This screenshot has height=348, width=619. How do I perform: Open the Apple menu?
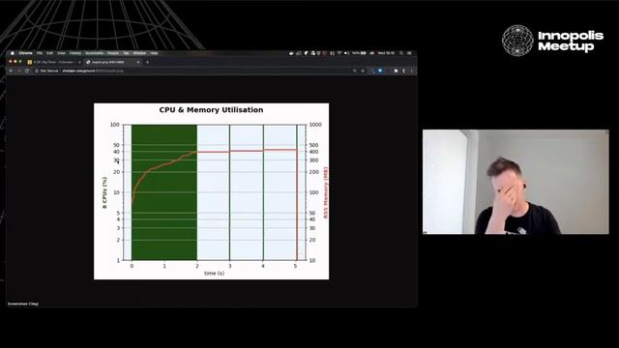[13, 53]
